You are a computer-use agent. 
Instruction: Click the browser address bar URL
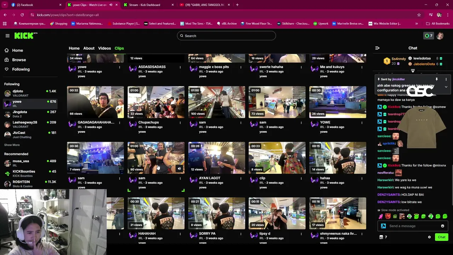(68, 15)
